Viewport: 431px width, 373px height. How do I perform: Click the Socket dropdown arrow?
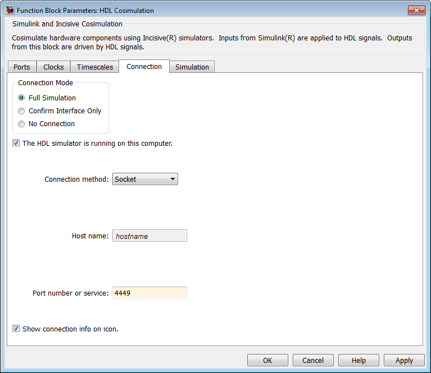pos(173,179)
